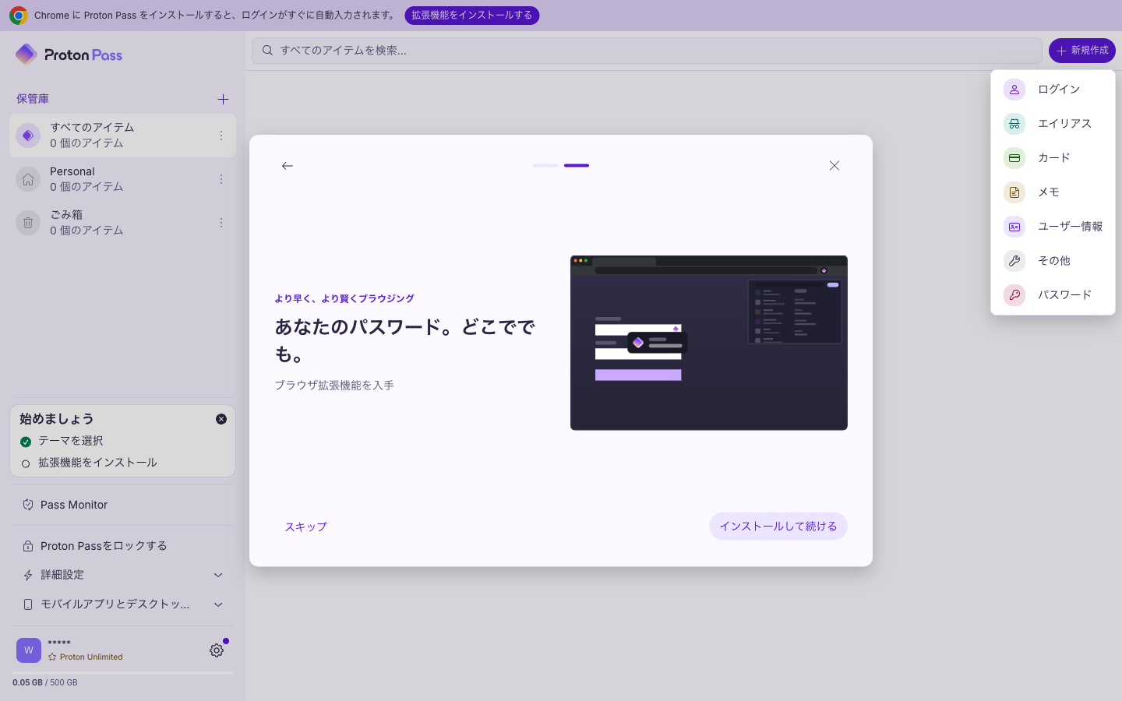Viewport: 1122px width, 701px height.
Task: Click the Chrome icon in the banner
Action: click(x=19, y=16)
